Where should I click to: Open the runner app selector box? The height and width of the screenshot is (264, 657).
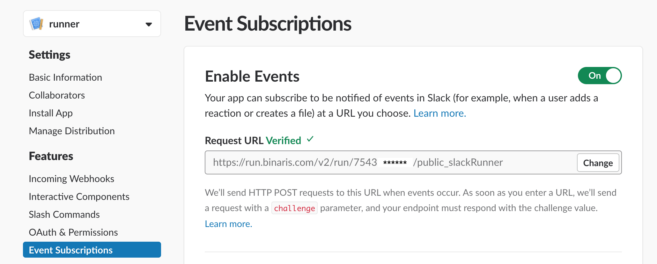tap(92, 24)
